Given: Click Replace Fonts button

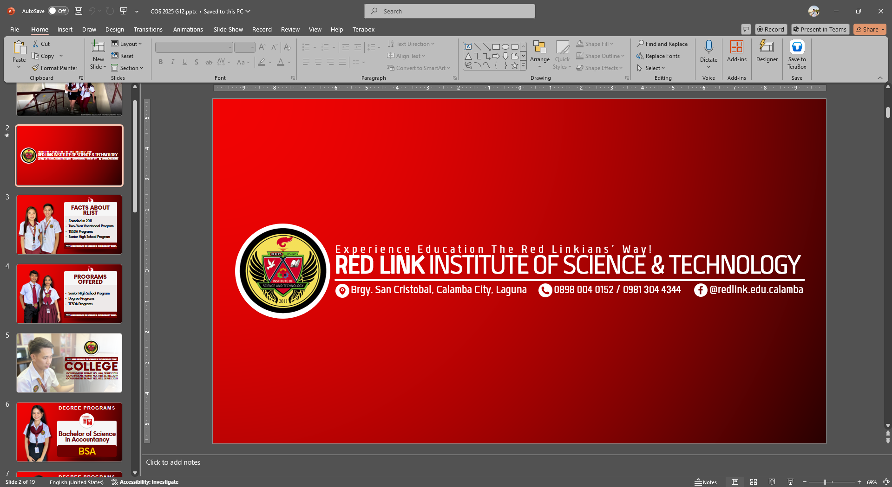Looking at the screenshot, I should click(x=658, y=56).
